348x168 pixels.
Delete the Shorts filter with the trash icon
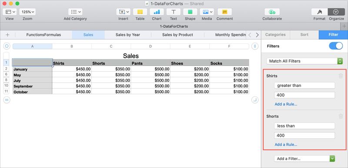(341, 116)
